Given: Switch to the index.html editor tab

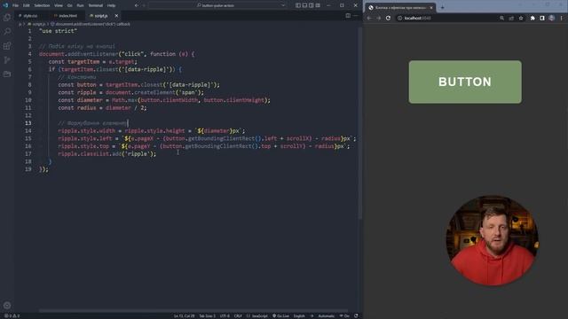Looking at the screenshot, I should [66, 16].
